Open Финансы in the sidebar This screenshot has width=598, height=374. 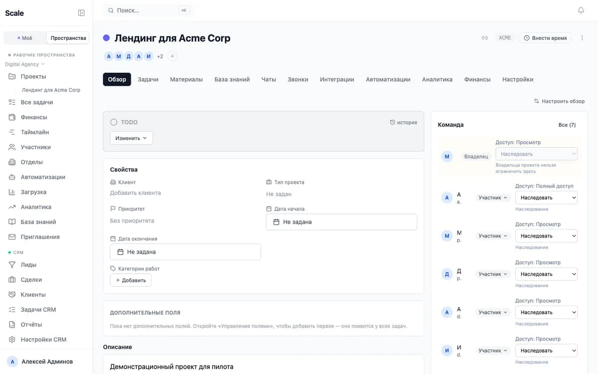click(x=34, y=117)
